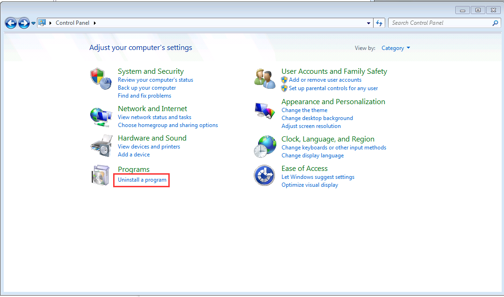Click Change the theme
This screenshot has height=297, width=504.
point(304,110)
